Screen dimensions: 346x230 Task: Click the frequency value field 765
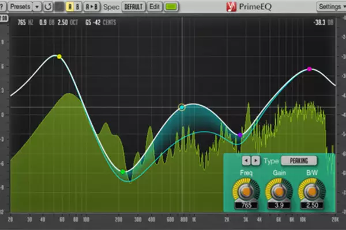pos(246,205)
